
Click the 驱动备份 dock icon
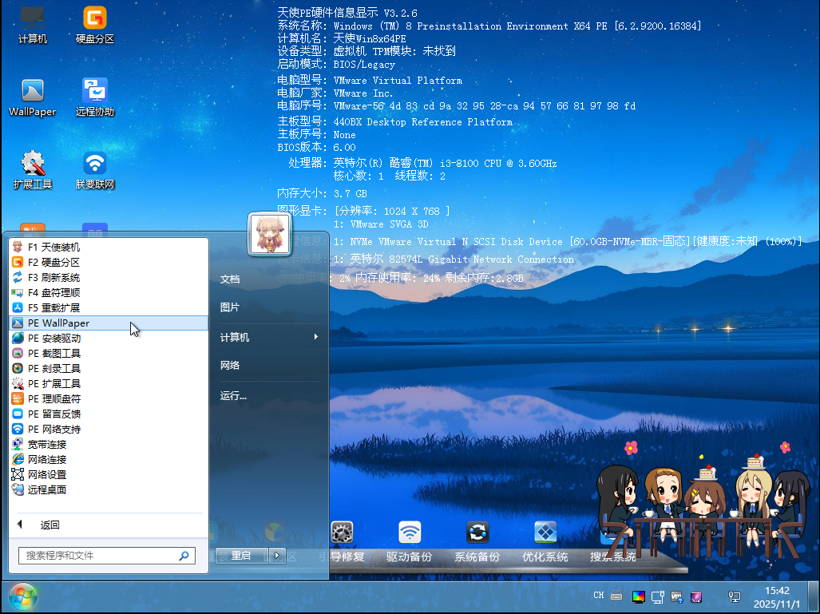[410, 541]
